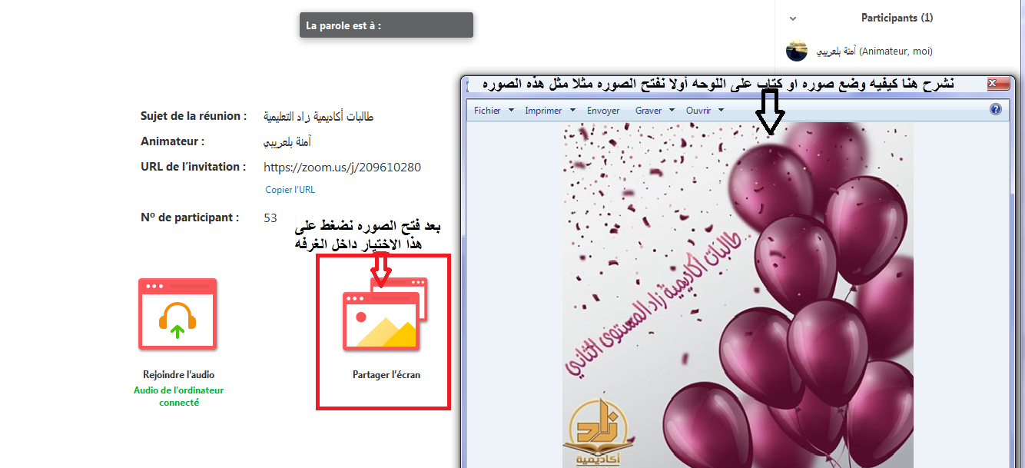
Task: Click the Envoyer menu item
Action: tap(603, 111)
